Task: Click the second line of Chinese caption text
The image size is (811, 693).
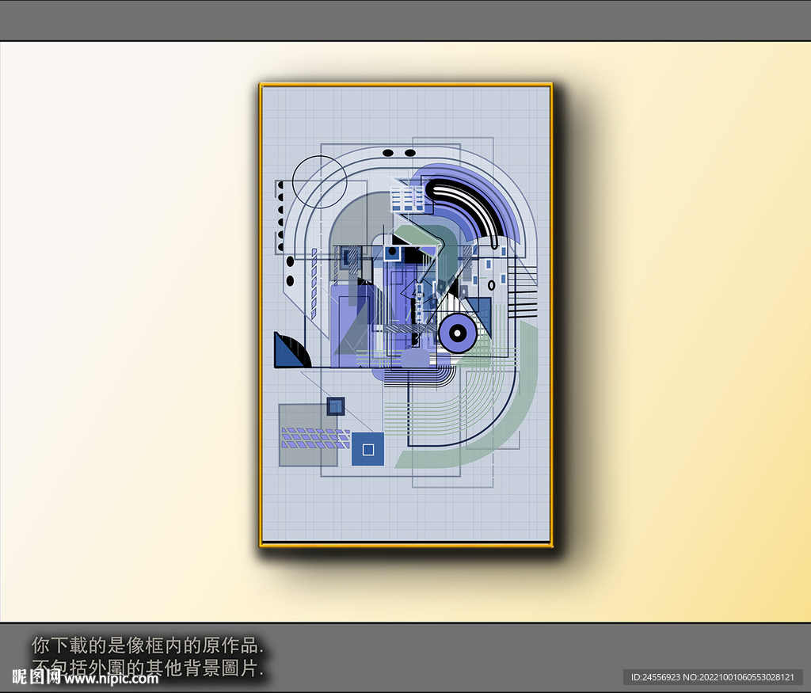Action: 147,667
